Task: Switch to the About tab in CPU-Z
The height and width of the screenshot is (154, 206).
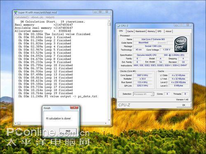Action: 169,31
